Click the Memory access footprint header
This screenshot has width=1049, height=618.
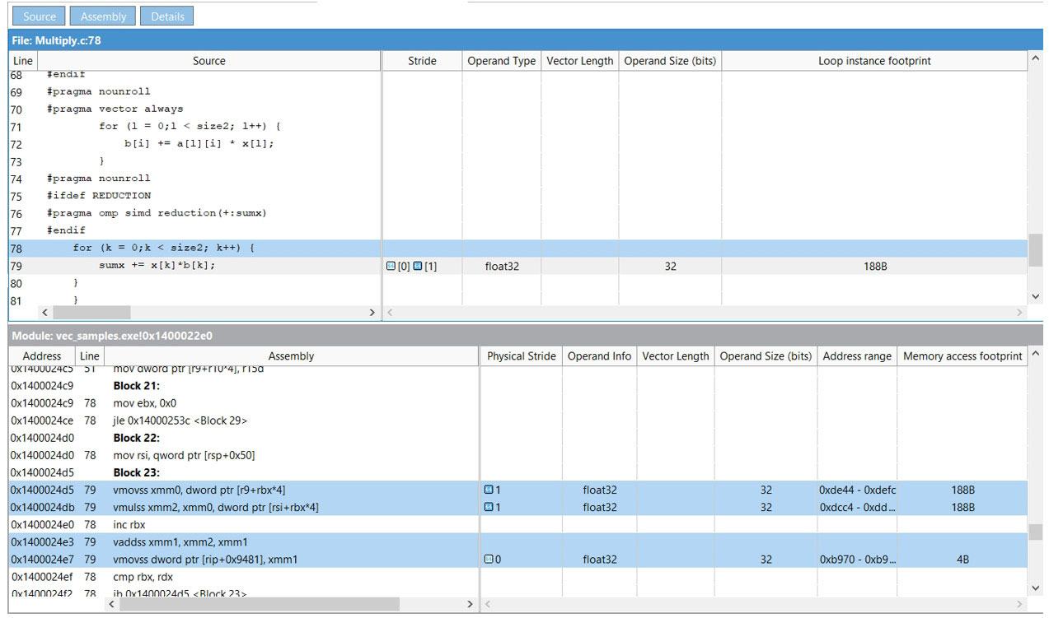pos(962,356)
